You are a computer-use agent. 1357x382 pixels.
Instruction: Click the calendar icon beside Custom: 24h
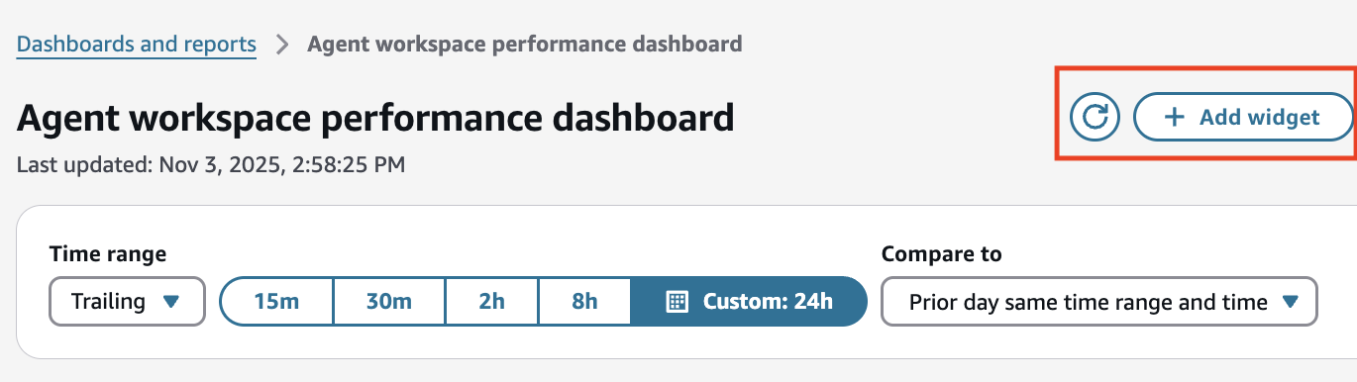coord(677,302)
